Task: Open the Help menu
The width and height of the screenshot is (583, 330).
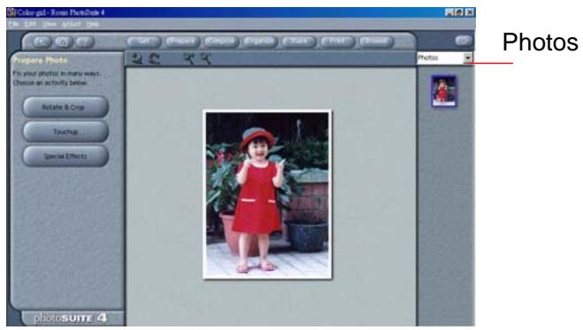Action: (x=93, y=24)
